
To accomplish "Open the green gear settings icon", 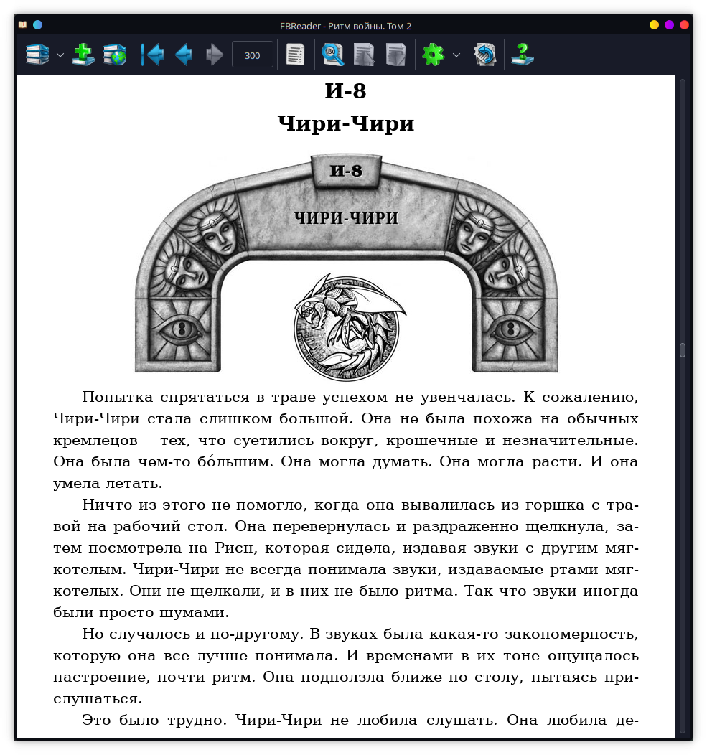I will (x=433, y=55).
